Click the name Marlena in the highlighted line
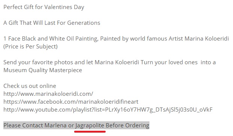The height and width of the screenshot is (136, 233). click(x=55, y=125)
